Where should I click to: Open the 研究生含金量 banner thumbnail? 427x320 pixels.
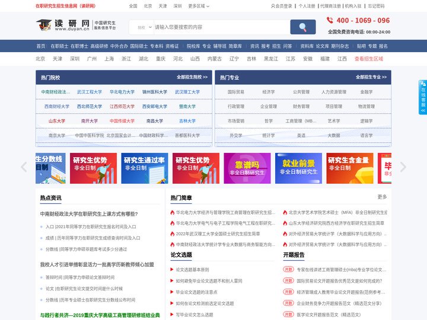350,168
